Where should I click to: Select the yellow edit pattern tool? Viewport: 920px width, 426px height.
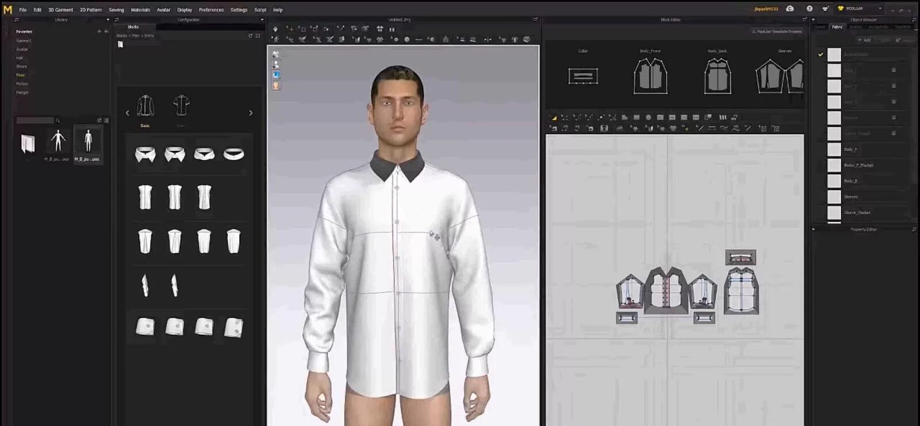pos(554,118)
